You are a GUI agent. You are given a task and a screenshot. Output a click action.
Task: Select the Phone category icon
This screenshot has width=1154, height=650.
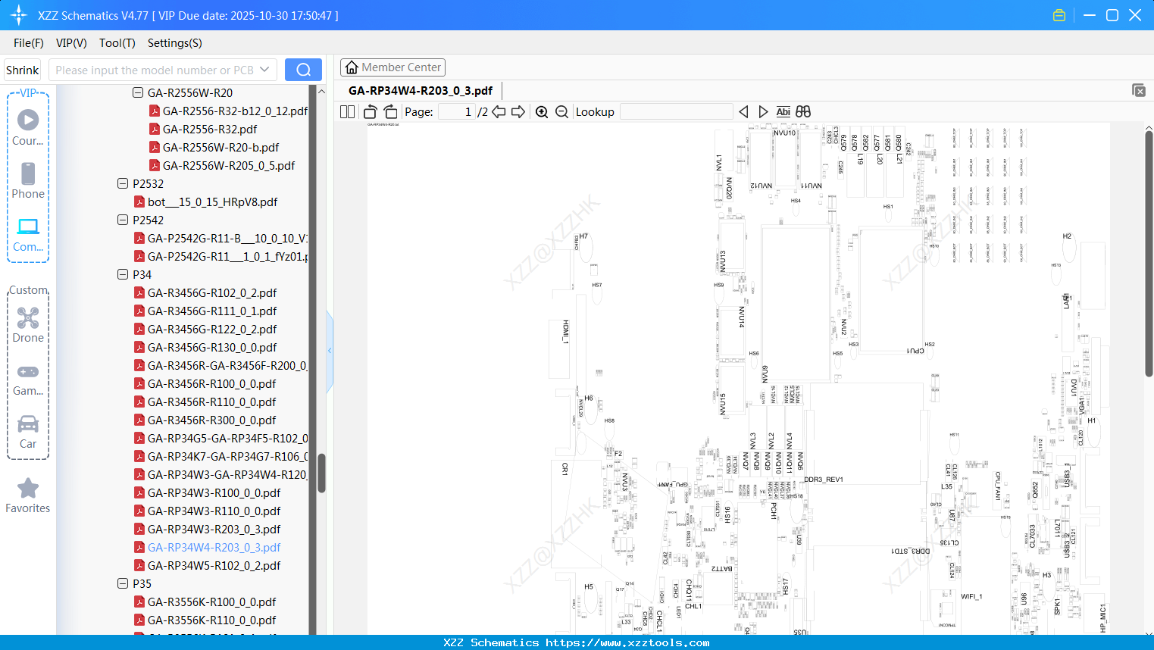[28, 180]
